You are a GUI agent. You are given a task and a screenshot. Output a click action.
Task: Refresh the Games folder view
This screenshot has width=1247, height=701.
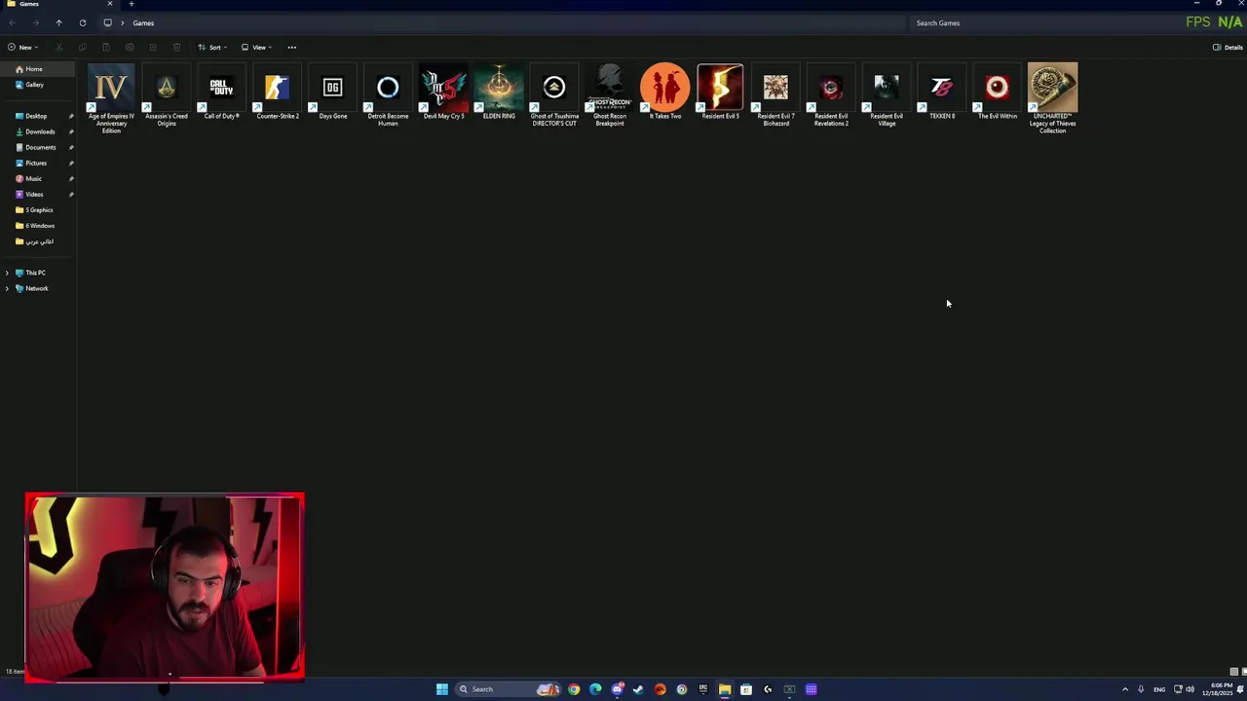(83, 22)
